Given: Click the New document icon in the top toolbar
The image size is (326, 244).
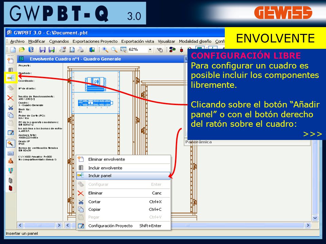Looking at the screenshot, I should pos(13,50).
